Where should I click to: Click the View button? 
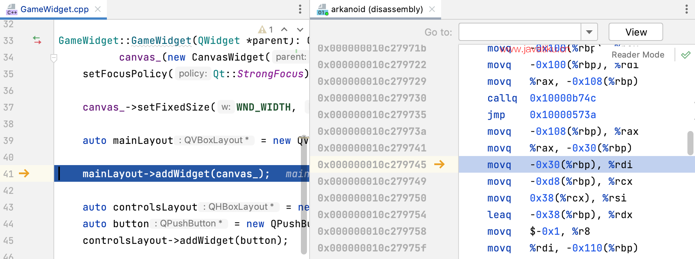(636, 32)
